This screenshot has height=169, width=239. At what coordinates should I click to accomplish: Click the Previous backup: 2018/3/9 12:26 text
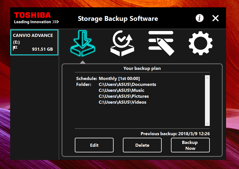point(175,134)
